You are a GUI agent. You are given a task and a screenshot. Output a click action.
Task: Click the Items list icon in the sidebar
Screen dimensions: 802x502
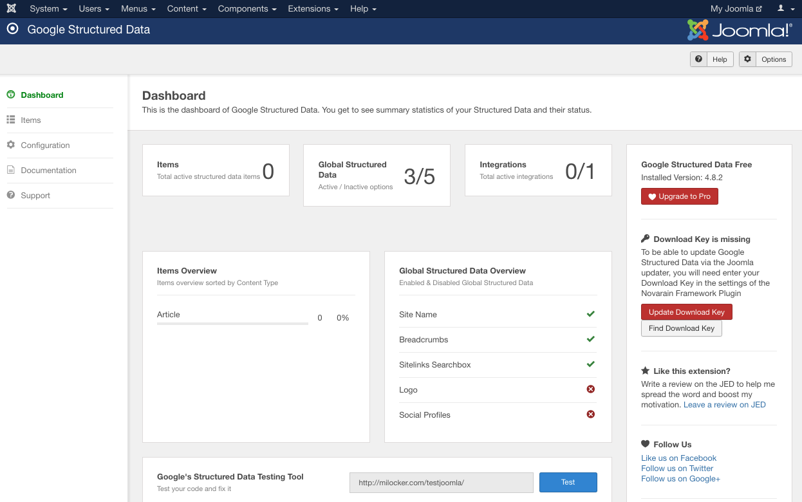(x=11, y=120)
